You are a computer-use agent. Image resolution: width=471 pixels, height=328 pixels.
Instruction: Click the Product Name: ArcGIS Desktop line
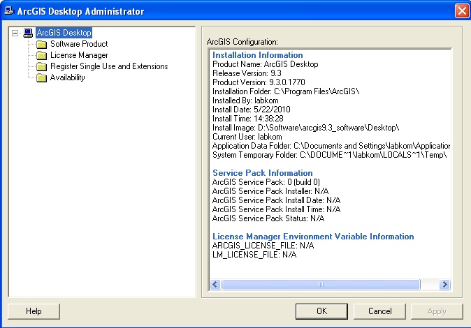click(266, 64)
